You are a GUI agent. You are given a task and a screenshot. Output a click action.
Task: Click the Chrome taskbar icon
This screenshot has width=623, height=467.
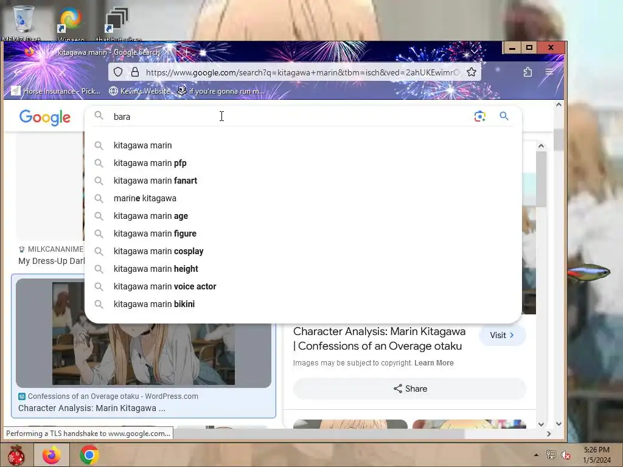(89, 455)
